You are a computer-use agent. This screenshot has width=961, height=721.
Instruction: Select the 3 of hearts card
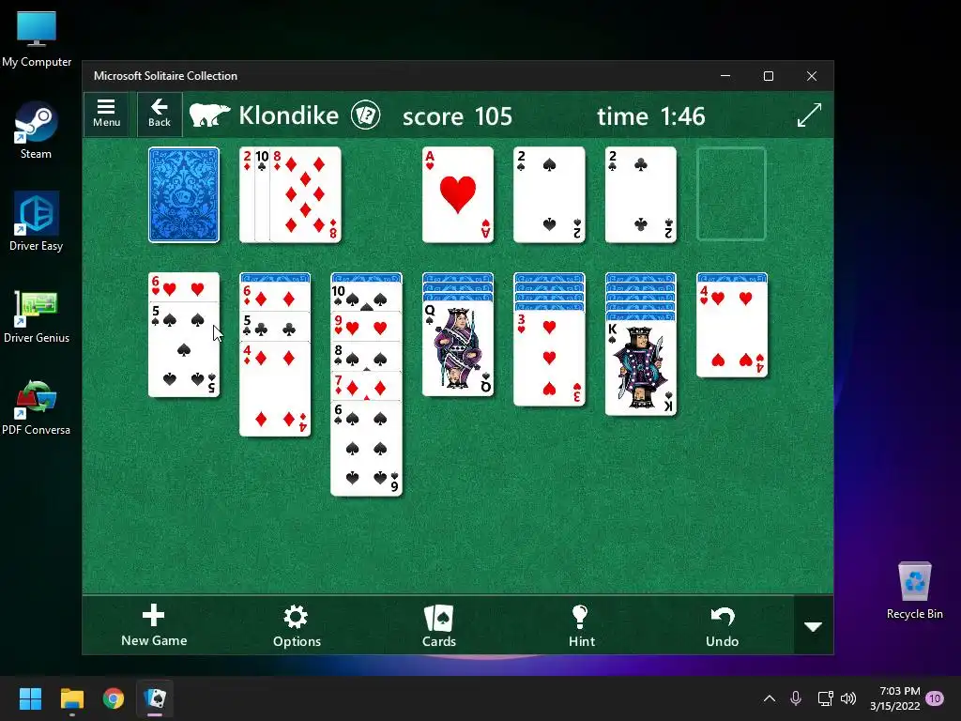[549, 359]
